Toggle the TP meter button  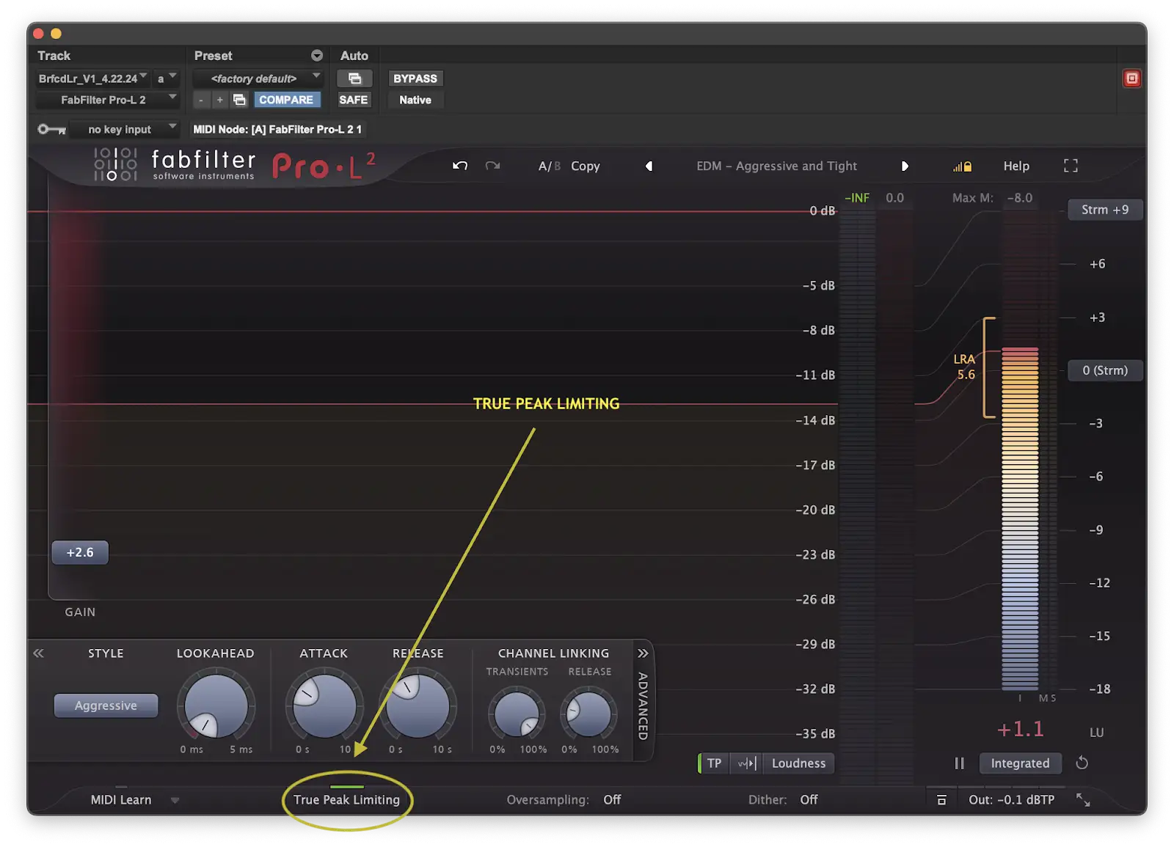coord(713,763)
